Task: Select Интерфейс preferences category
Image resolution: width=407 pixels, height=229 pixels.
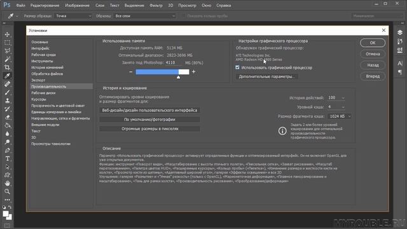Action: [40, 48]
